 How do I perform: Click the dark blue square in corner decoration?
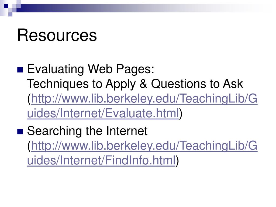coord(6,6)
